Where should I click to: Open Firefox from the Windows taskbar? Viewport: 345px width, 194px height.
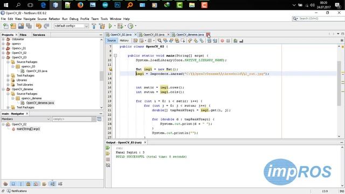tap(80, 5)
